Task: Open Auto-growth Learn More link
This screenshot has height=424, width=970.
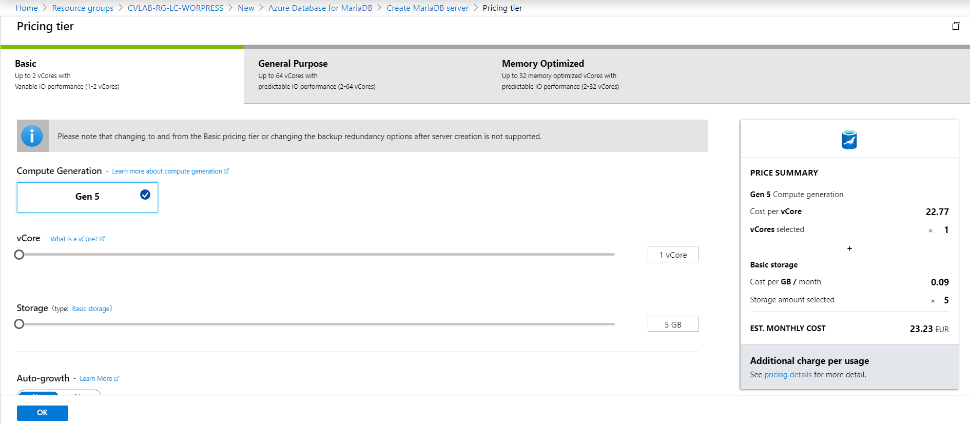Action: tap(99, 379)
